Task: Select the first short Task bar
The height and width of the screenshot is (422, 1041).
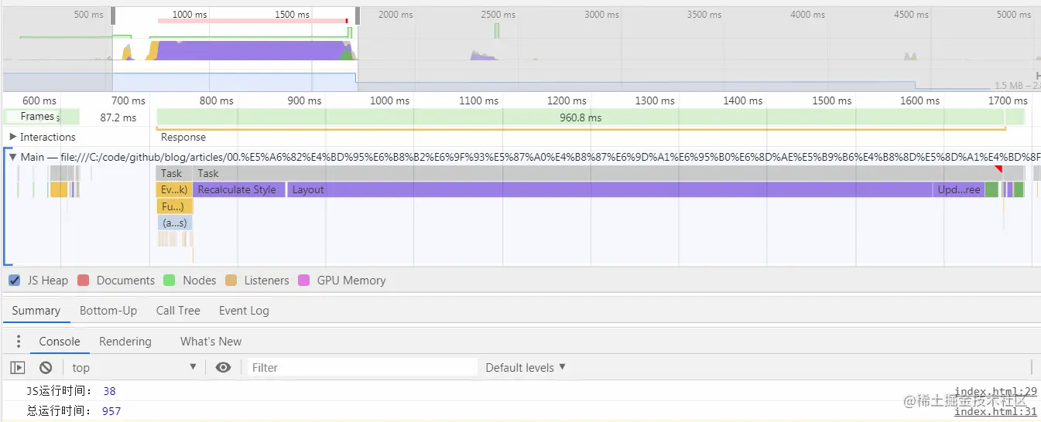Action: (174, 173)
